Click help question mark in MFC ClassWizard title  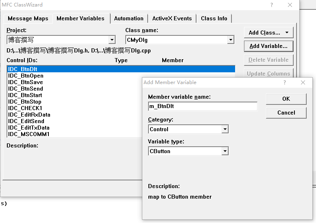(x=272, y=5)
